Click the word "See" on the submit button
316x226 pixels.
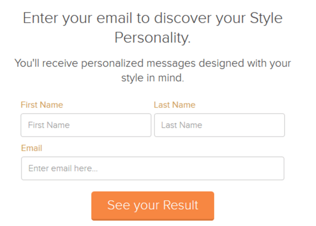[118, 205]
